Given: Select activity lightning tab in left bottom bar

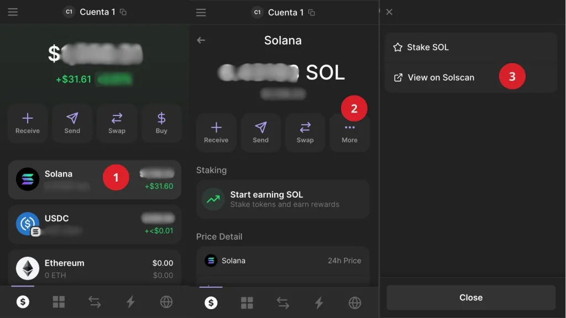Looking at the screenshot, I should pos(130,302).
